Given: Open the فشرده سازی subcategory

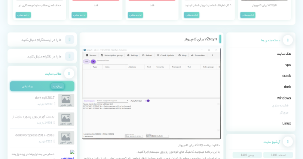Looking at the screenshot, I should click(280, 105).
